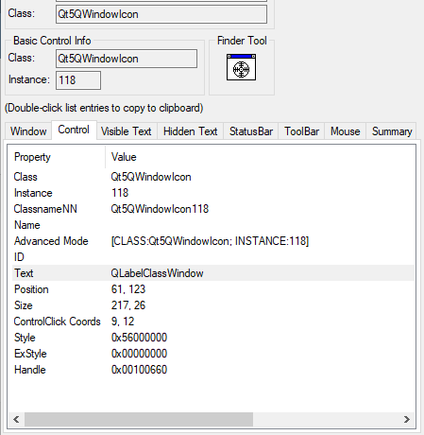Select the Text row QLabelClassWindow
Viewport: 424px width, 435px height.
pos(213,273)
